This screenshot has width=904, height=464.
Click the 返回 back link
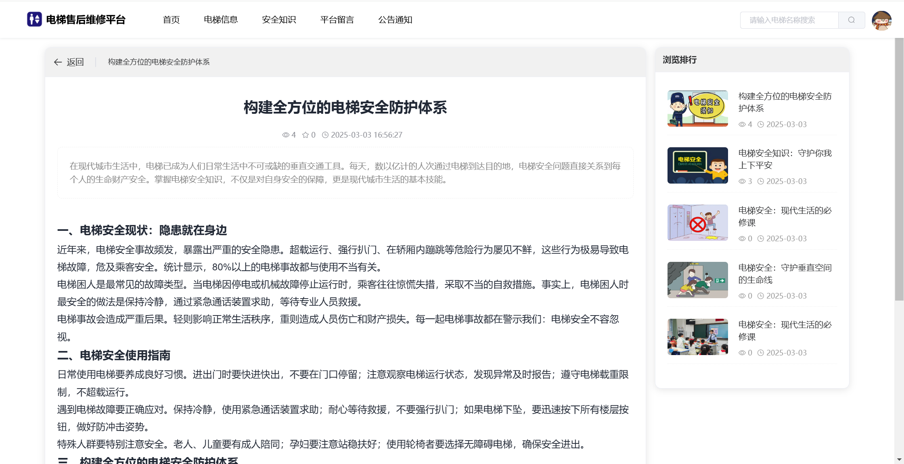pyautogui.click(x=75, y=62)
